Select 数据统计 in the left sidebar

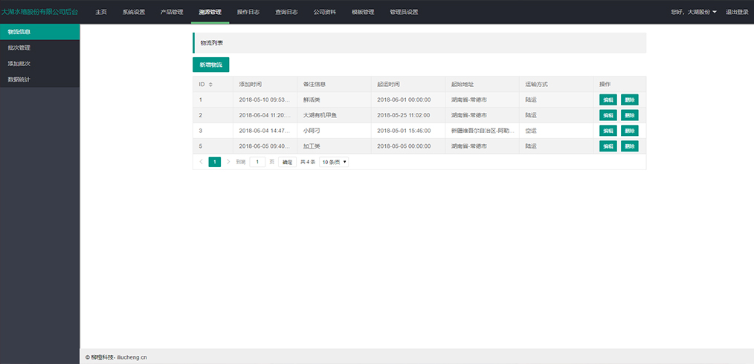[x=19, y=79]
